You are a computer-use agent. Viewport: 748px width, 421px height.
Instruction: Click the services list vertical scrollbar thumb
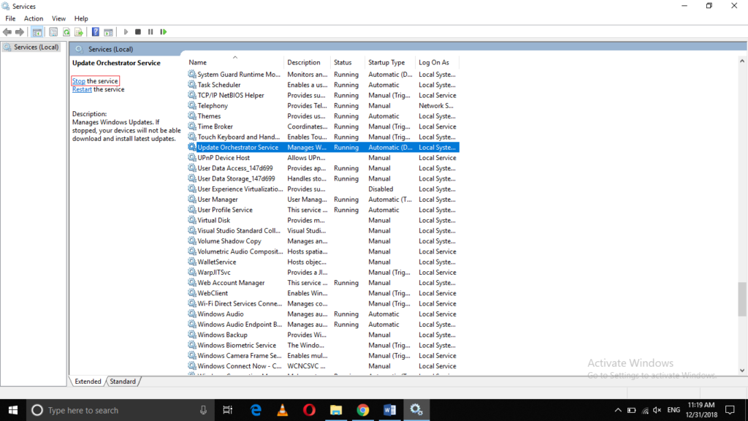coord(742,299)
